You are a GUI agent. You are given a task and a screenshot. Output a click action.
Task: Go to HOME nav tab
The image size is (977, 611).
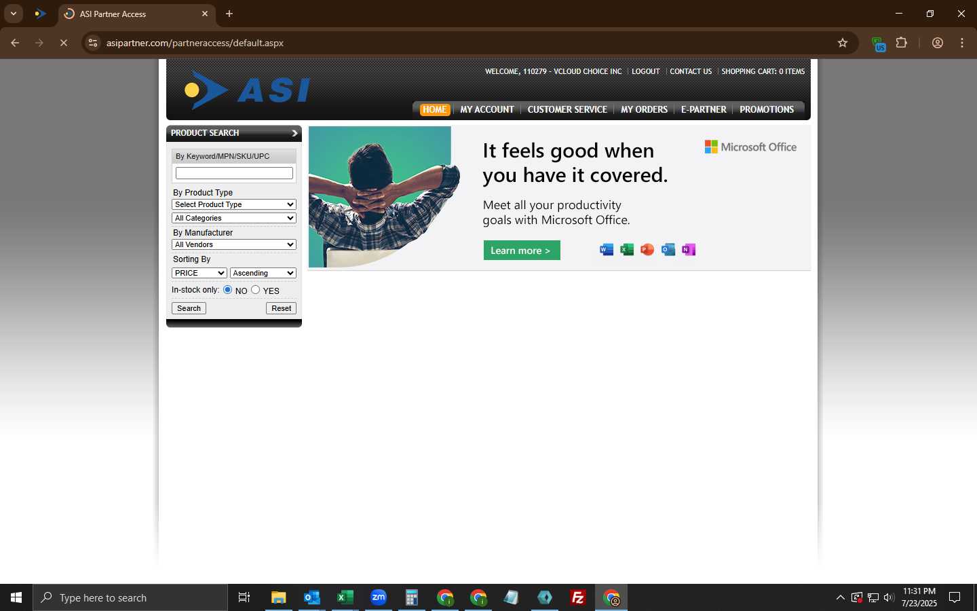(434, 109)
